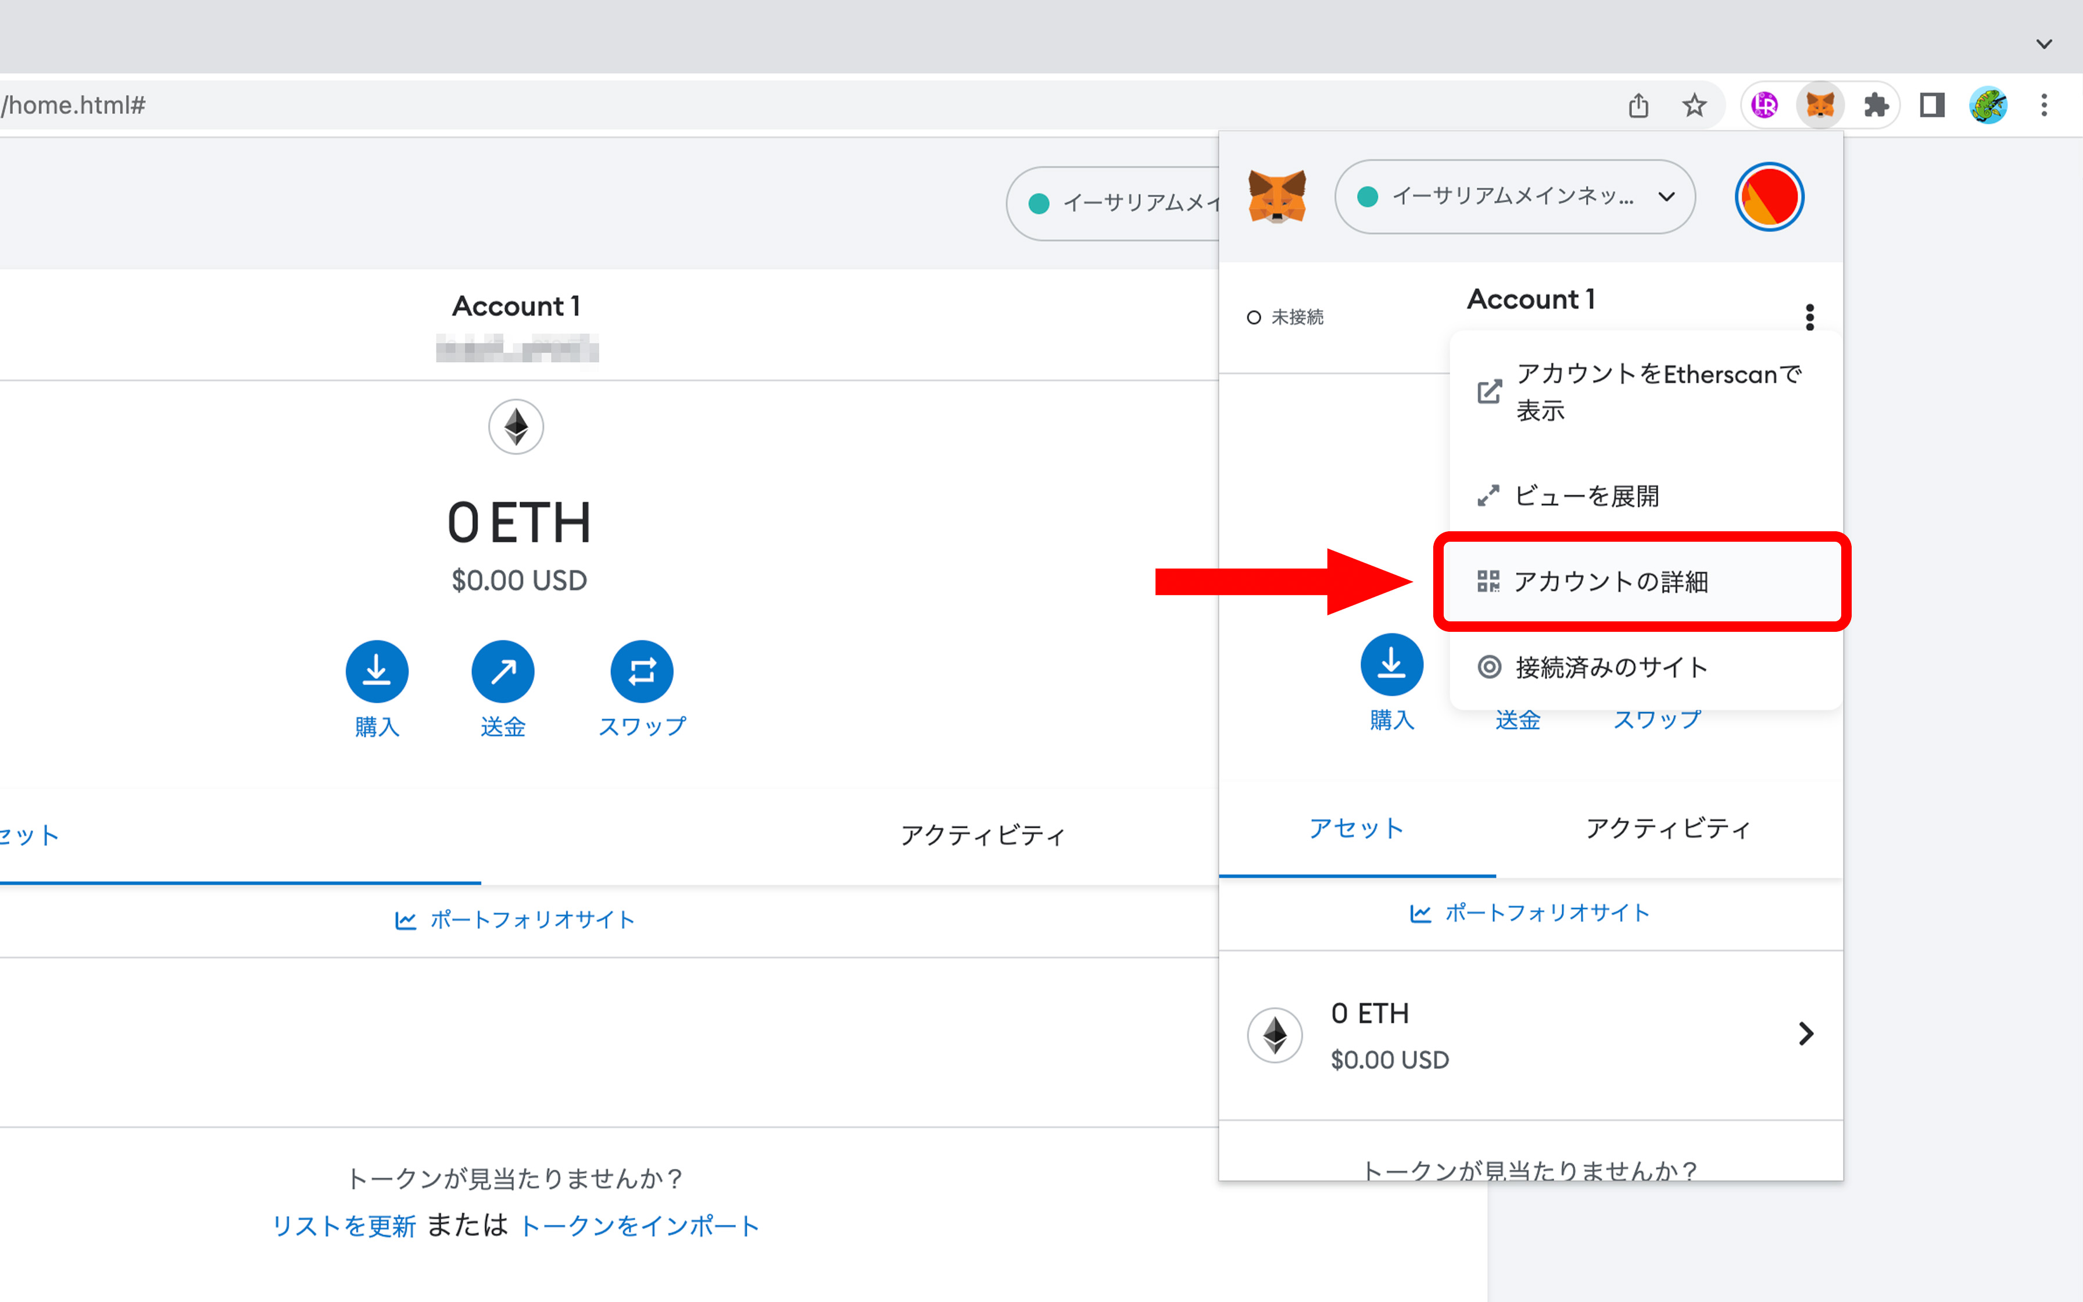The image size is (2083, 1302).
Task: Open the account avatar circle in popup
Action: pos(1768,196)
